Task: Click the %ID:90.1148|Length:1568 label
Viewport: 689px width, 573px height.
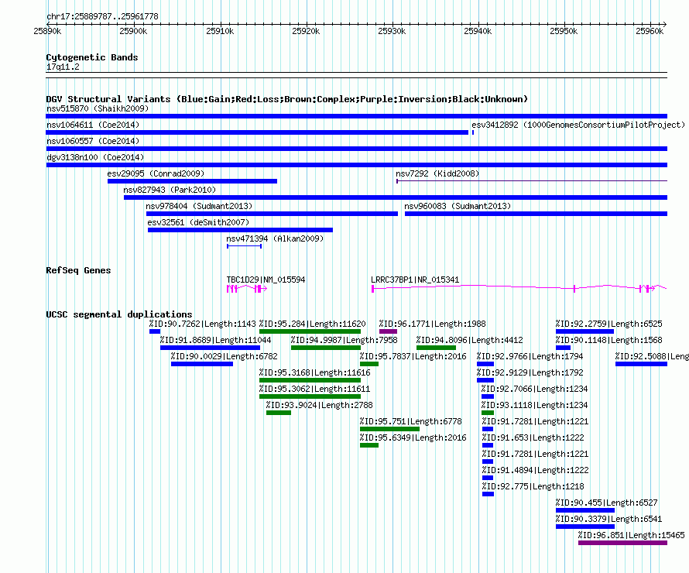Action: pyautogui.click(x=608, y=340)
